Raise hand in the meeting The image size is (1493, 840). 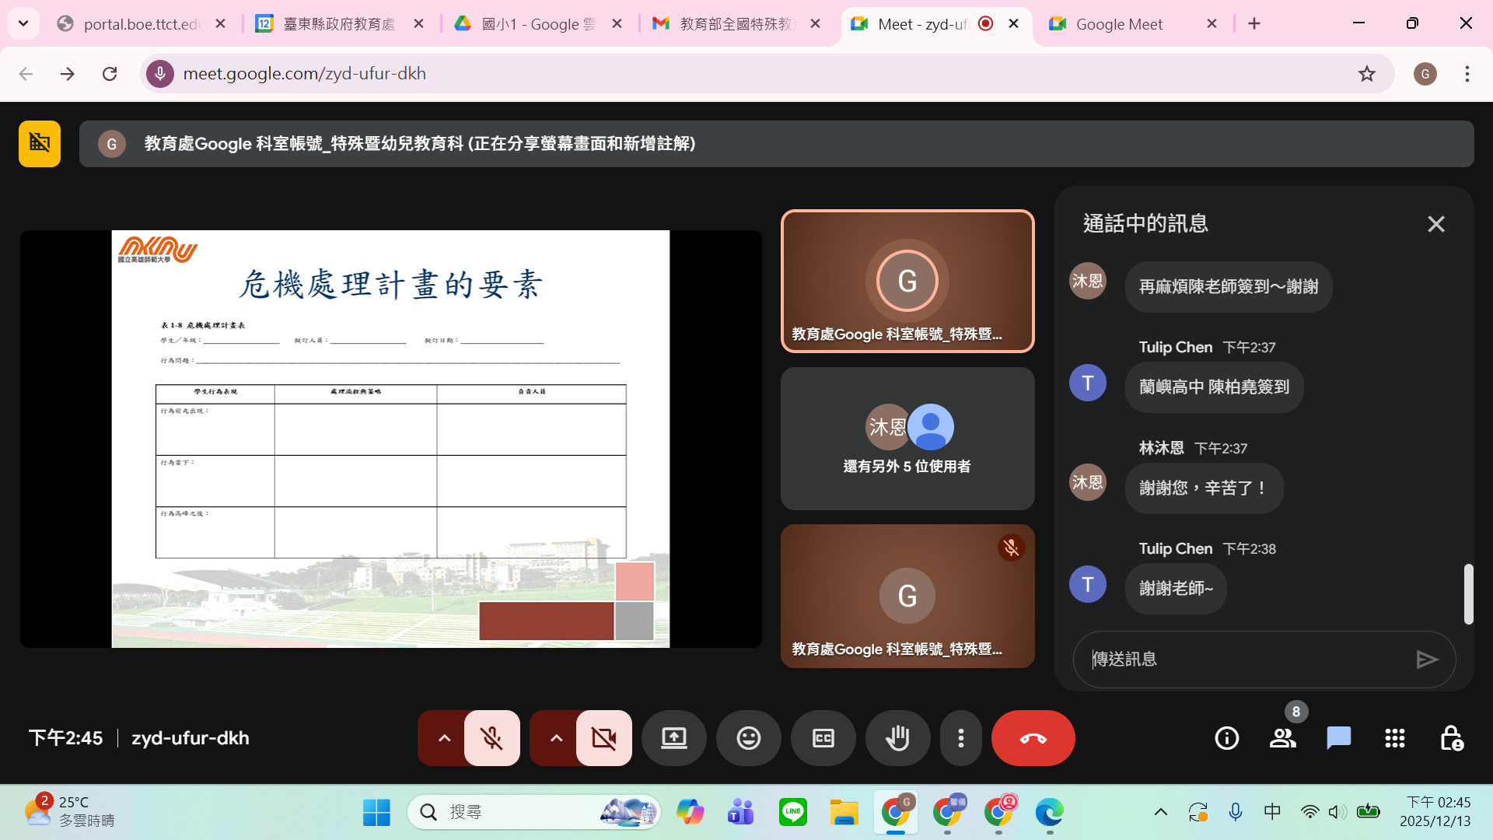897,738
